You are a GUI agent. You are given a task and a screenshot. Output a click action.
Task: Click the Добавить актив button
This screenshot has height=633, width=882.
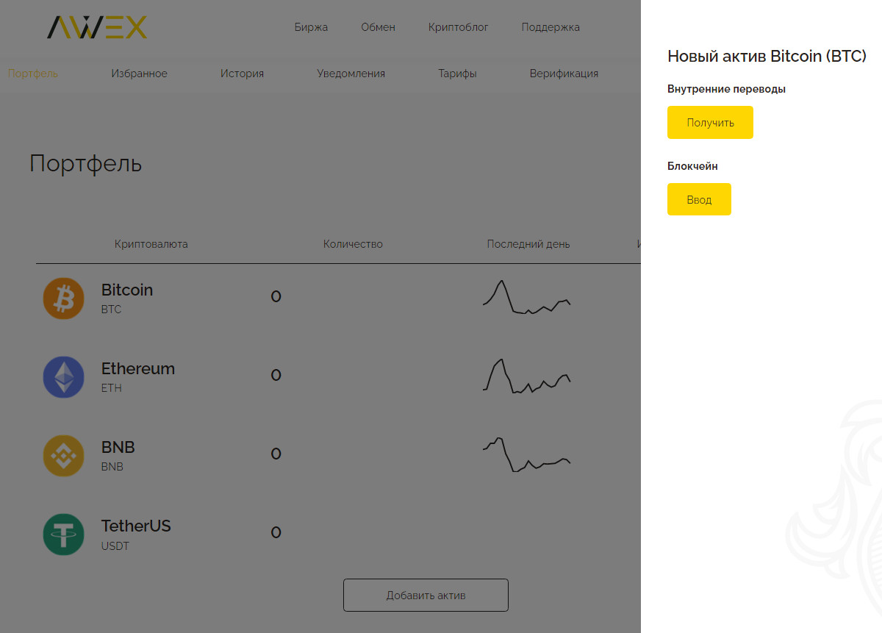click(x=426, y=596)
